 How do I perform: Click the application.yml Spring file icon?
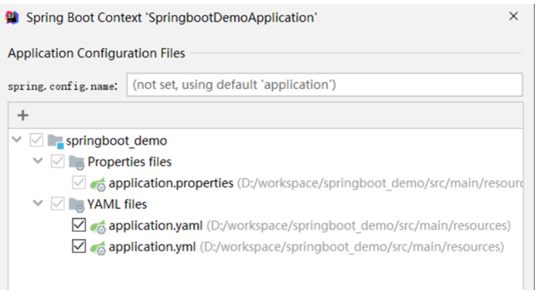pos(99,247)
